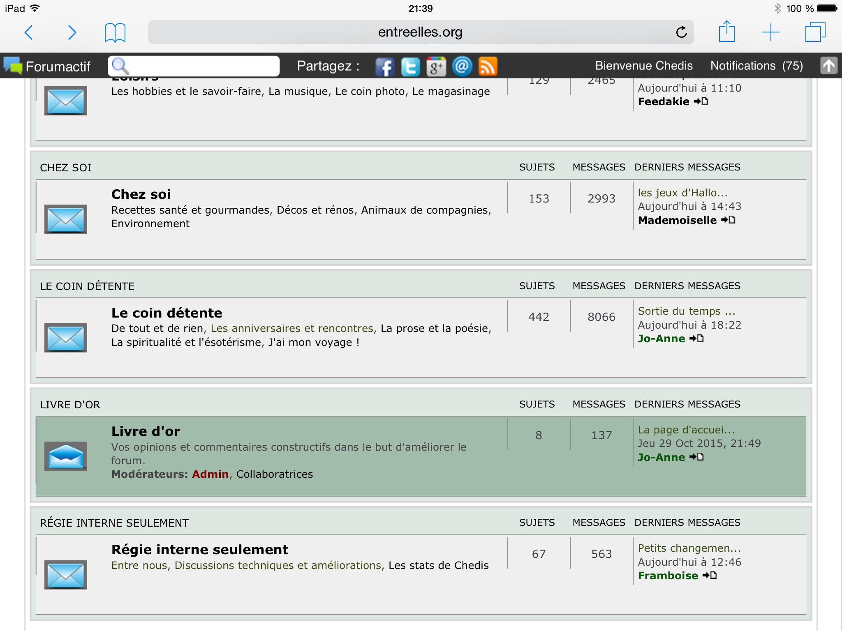Open Notifications (75) menu
Image resolution: width=842 pixels, height=631 pixels.
pyautogui.click(x=756, y=66)
